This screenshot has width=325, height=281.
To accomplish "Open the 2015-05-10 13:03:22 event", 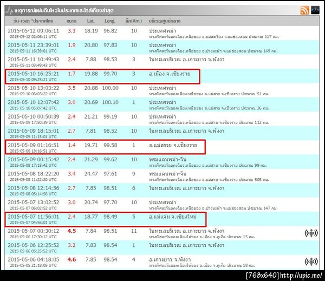I will click(x=161, y=90).
